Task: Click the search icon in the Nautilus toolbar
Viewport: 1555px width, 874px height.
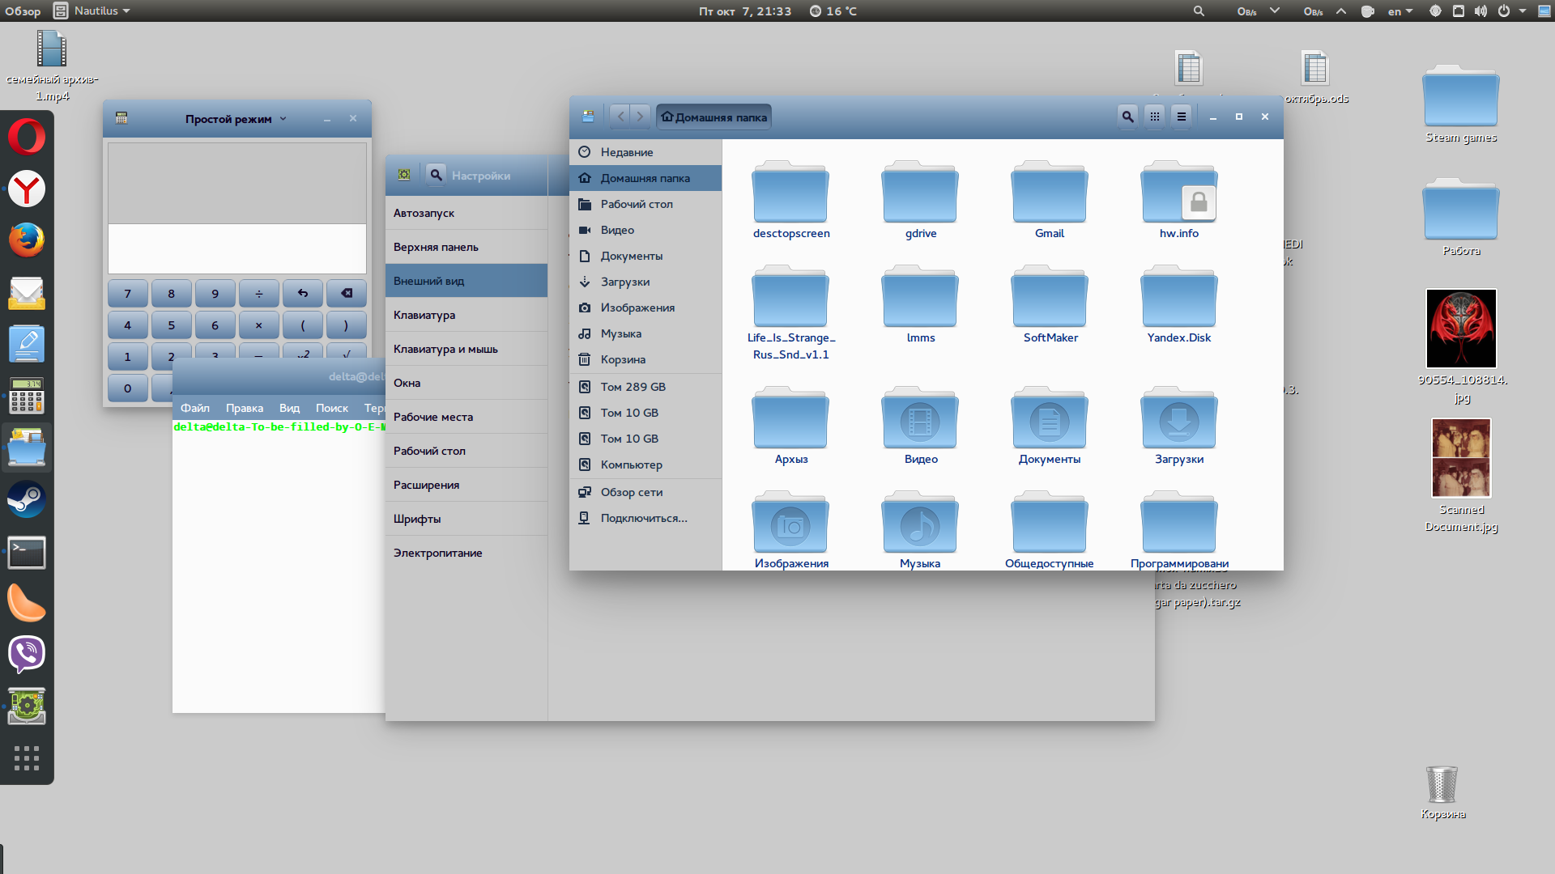Action: [1127, 117]
